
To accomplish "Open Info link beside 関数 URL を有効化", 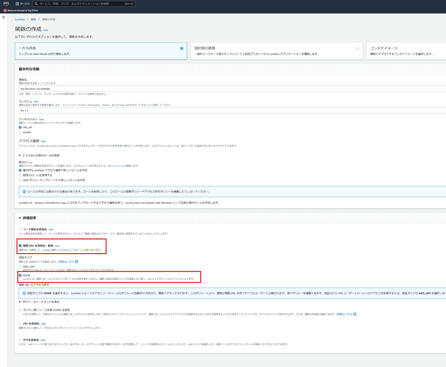I will [57, 246].
